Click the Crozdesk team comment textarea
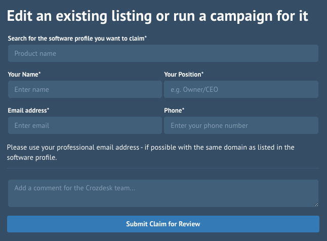 click(x=163, y=193)
